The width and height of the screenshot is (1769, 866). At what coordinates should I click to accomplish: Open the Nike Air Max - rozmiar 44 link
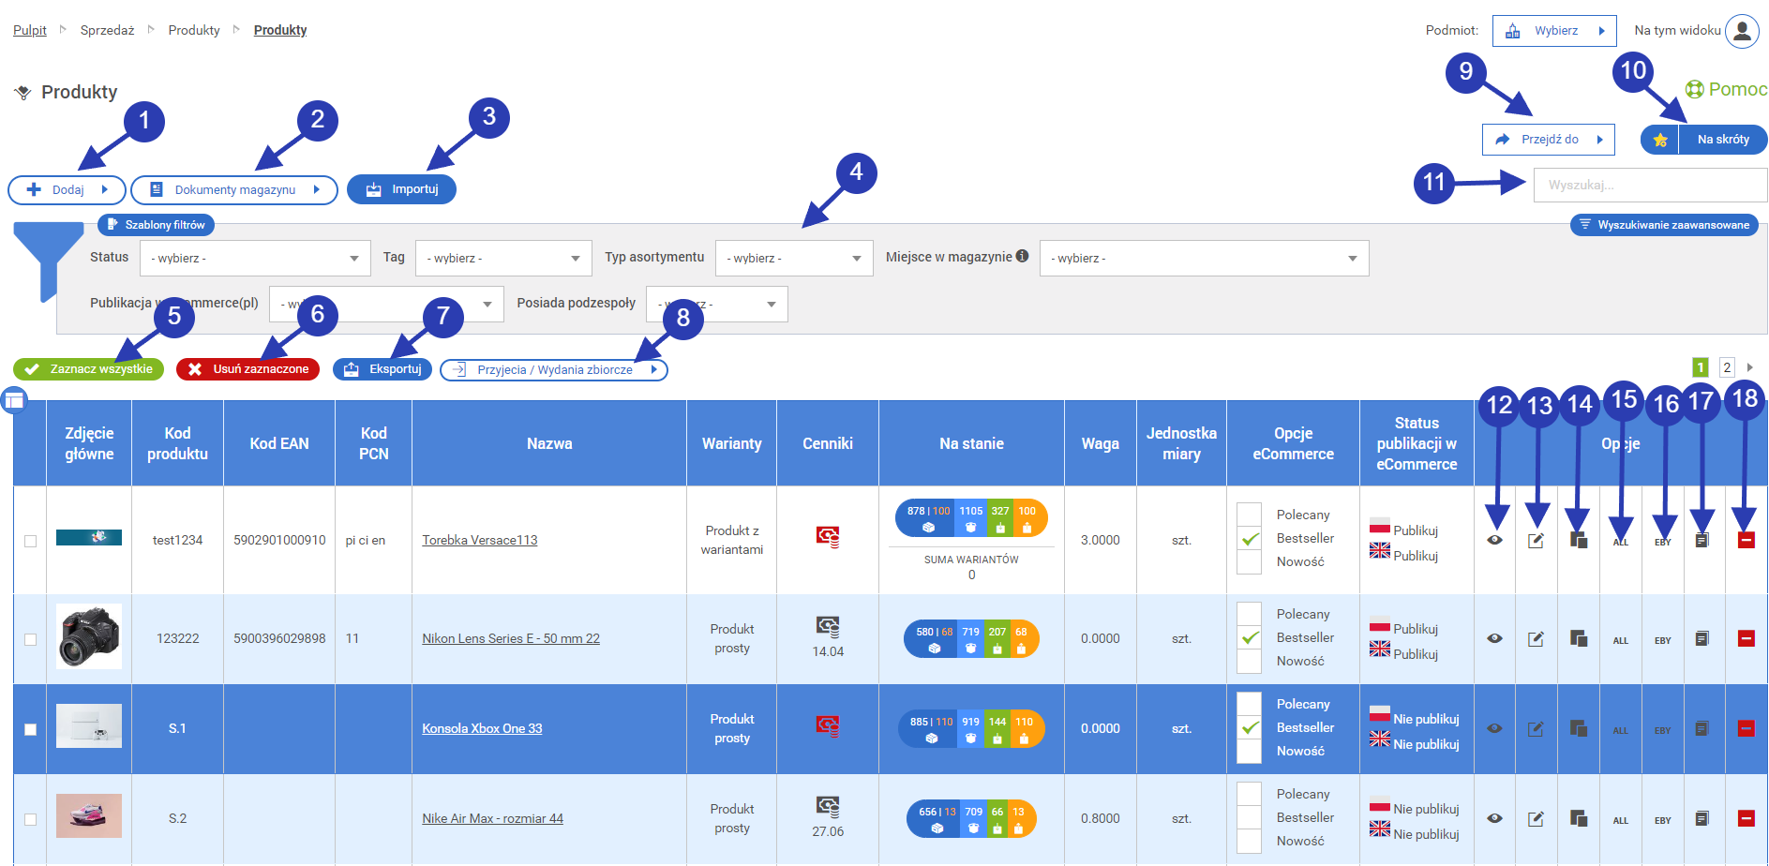point(492,818)
